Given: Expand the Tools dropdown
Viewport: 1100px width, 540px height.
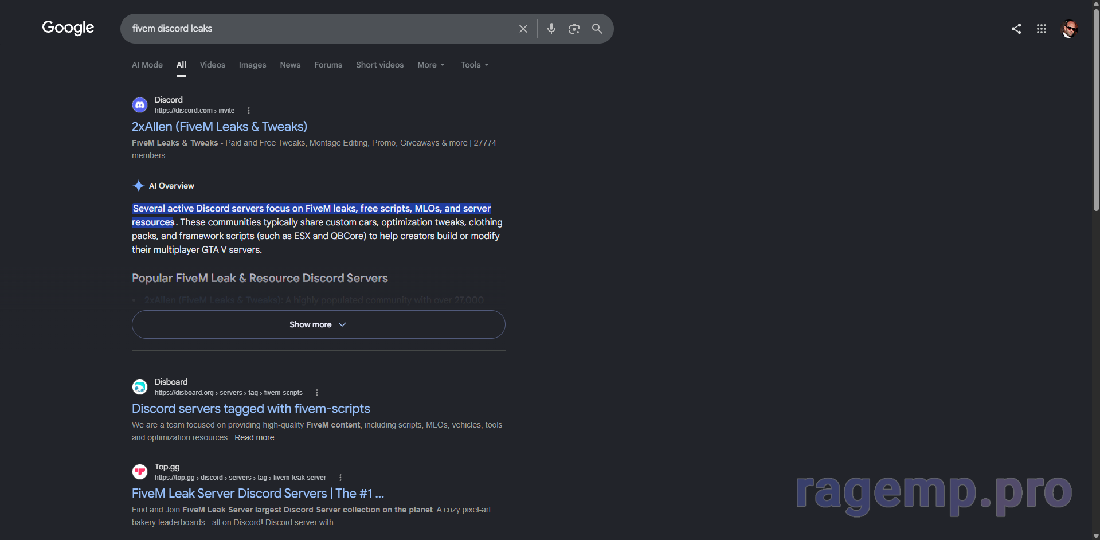Looking at the screenshot, I should coord(475,65).
